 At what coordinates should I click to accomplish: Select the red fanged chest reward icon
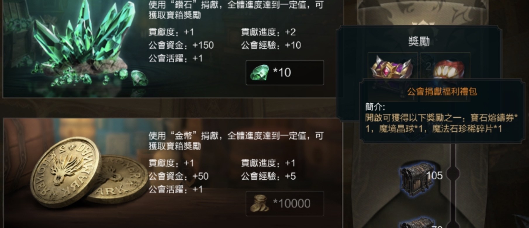coord(446,68)
